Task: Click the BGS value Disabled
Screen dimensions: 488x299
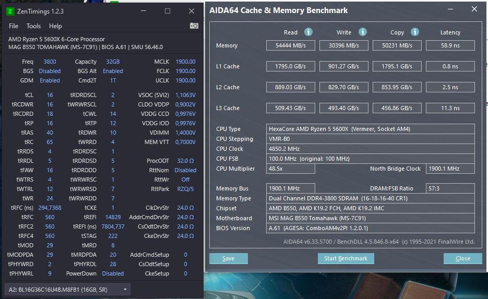Action: [50, 71]
